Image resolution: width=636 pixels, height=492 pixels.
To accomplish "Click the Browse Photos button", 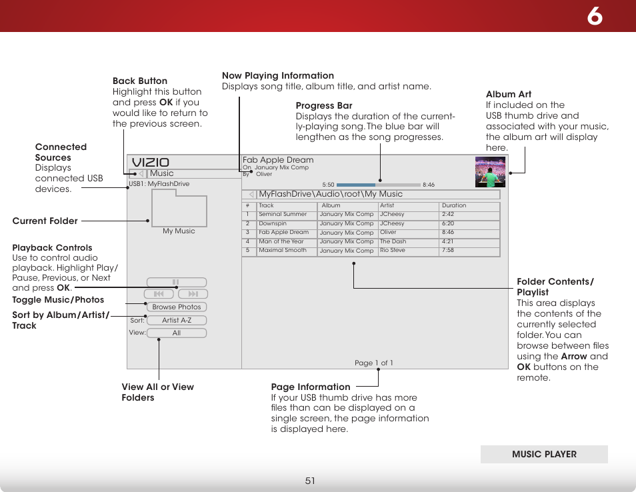I will 177,307.
